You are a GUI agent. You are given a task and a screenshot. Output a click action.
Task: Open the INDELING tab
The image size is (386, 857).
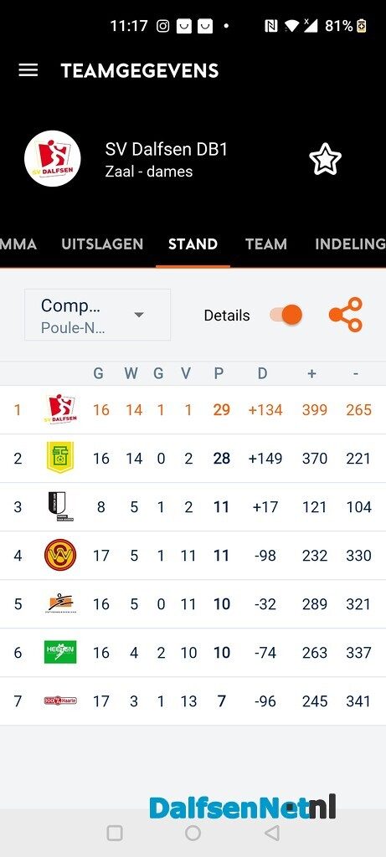tap(350, 244)
